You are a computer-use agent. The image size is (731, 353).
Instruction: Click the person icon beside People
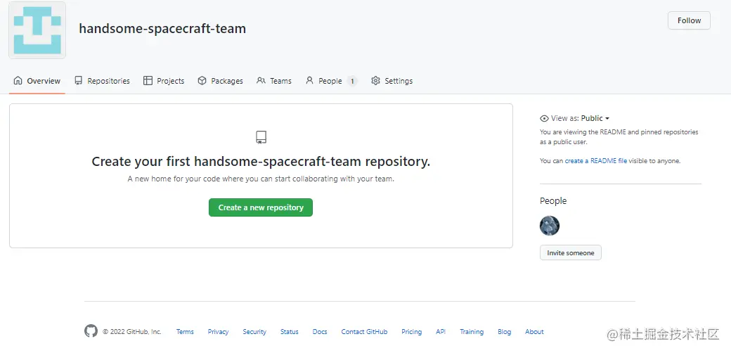point(309,81)
